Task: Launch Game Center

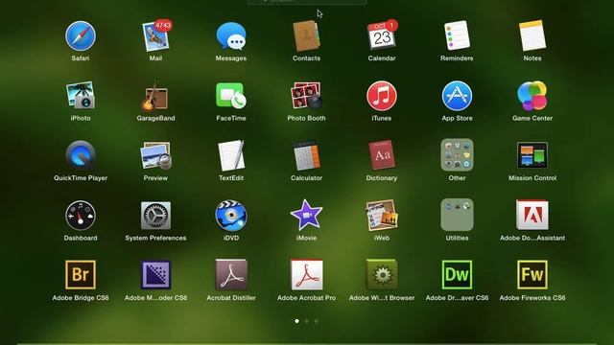Action: 532,96
